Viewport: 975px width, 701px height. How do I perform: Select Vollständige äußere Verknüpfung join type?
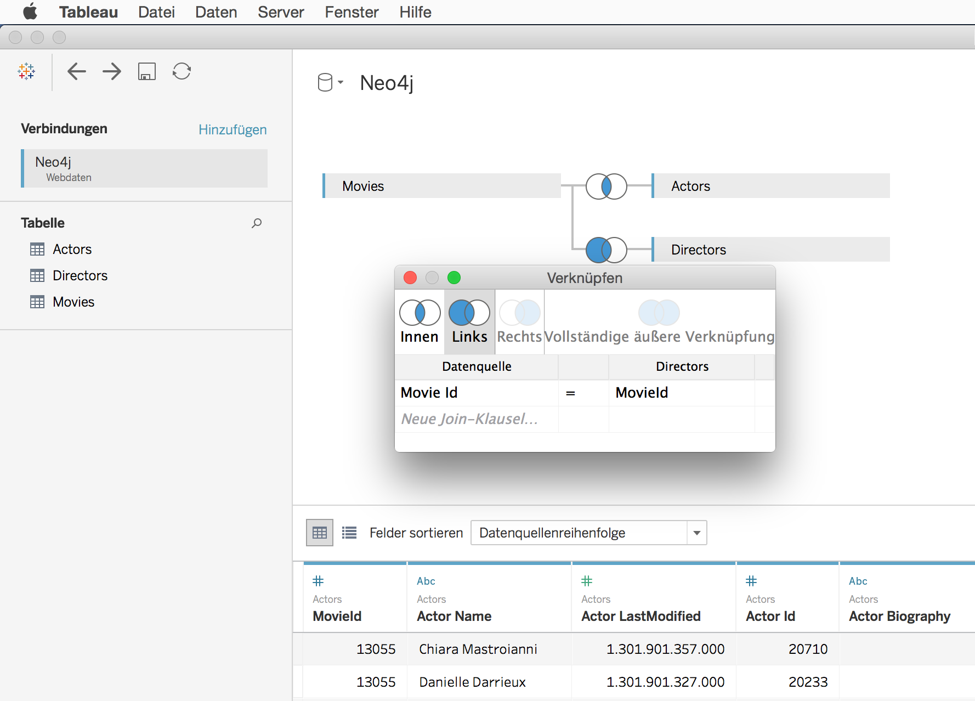point(659,322)
